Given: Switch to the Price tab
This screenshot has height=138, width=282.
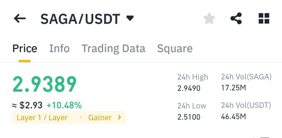Looking at the screenshot, I should click(x=25, y=48).
